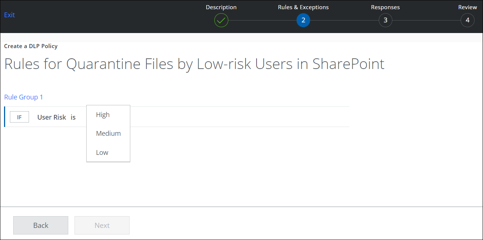Go to step 4 circle icon
This screenshot has height=240, width=483.
pos(467,20)
